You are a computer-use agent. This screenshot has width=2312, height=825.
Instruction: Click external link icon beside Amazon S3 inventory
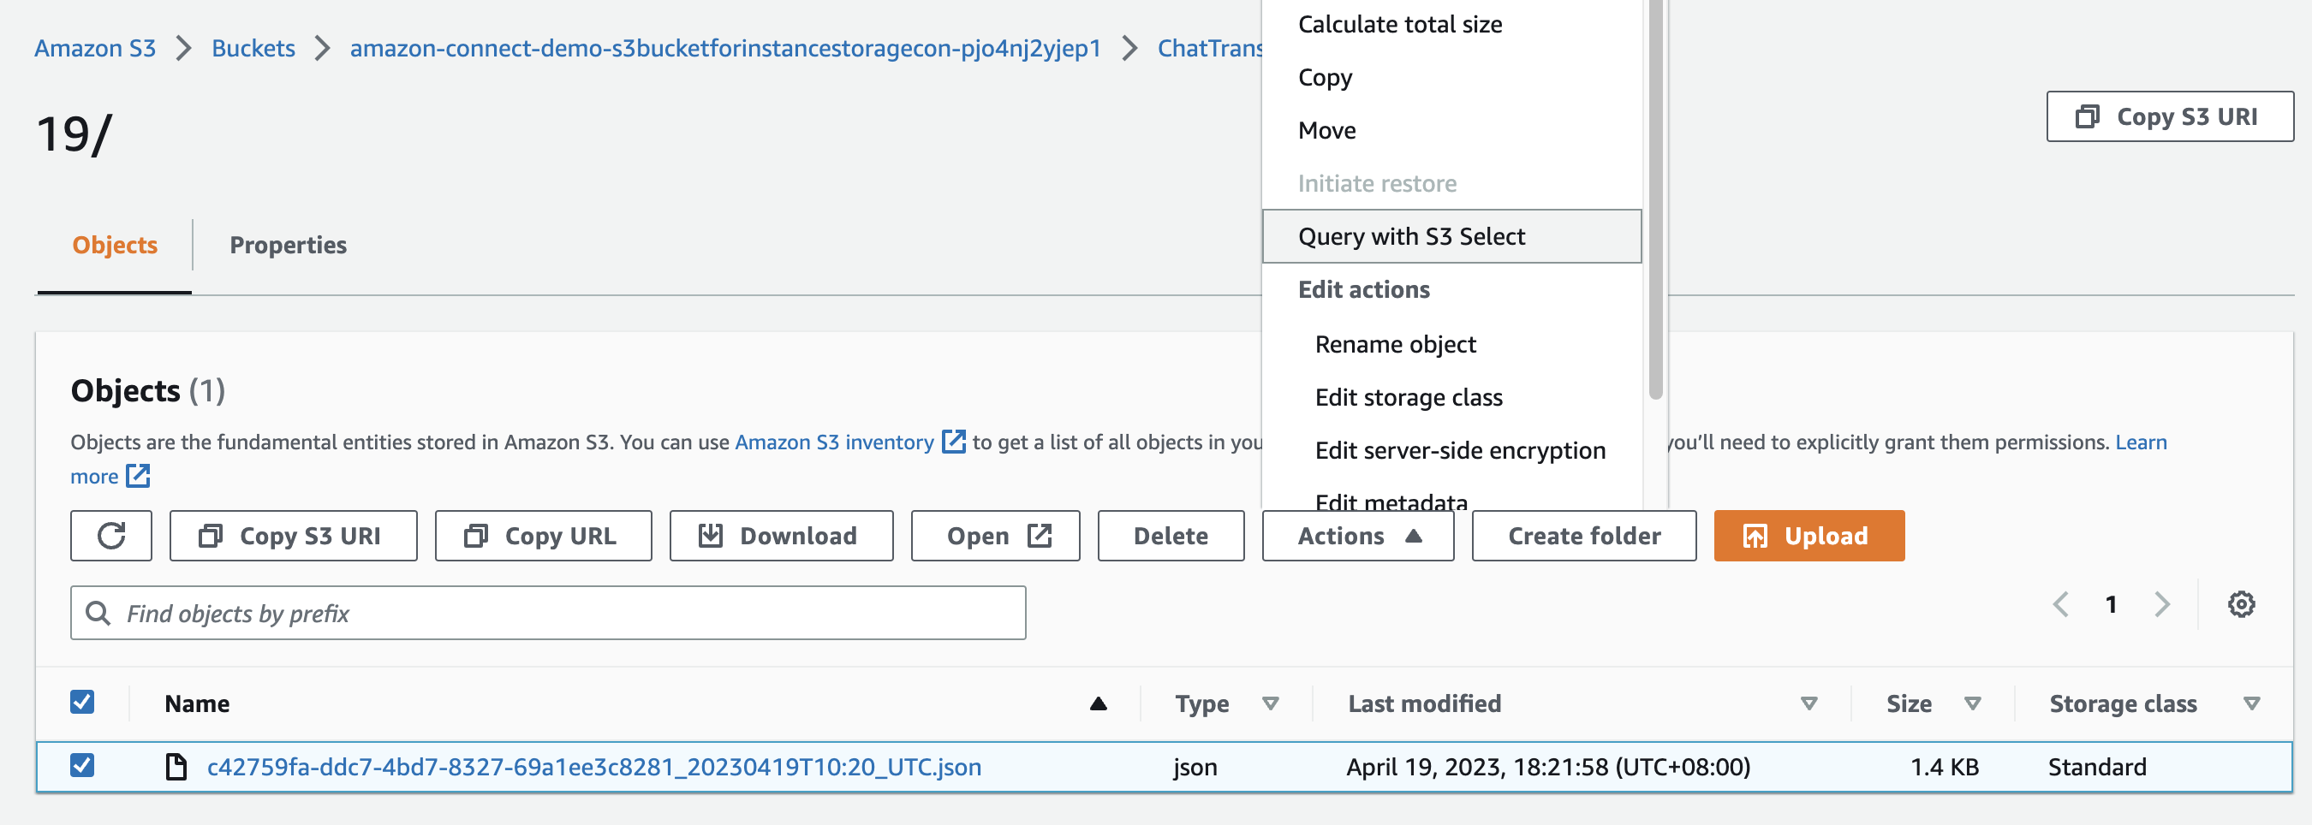(x=953, y=442)
